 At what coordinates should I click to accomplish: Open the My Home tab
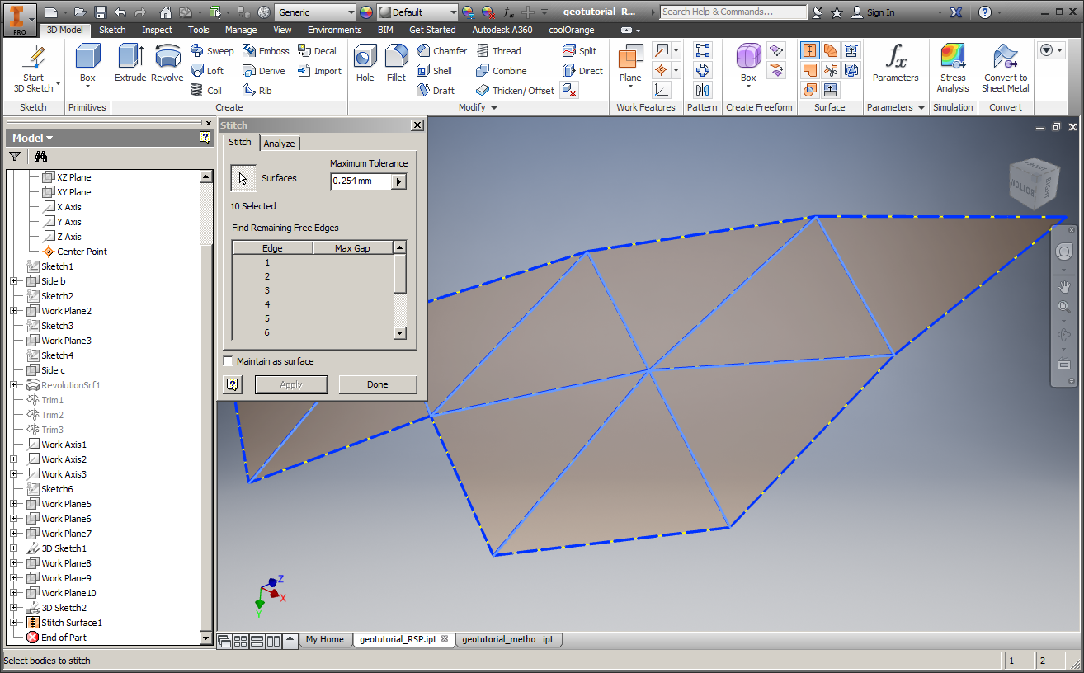pyautogui.click(x=324, y=639)
